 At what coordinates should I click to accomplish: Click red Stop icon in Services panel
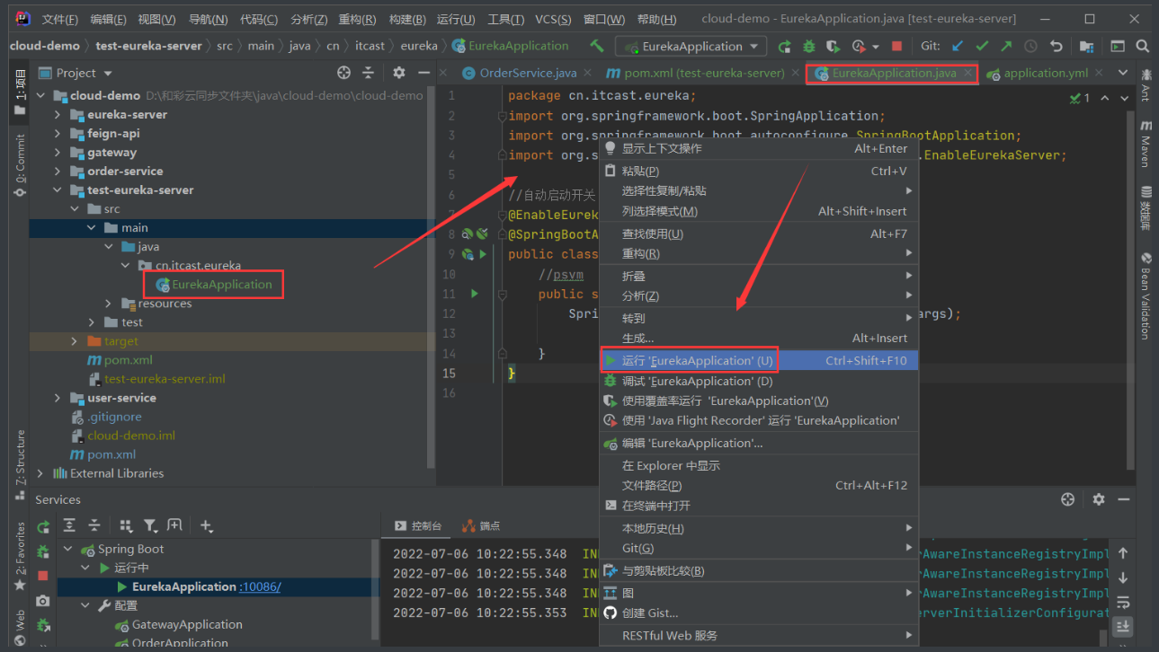click(x=42, y=575)
